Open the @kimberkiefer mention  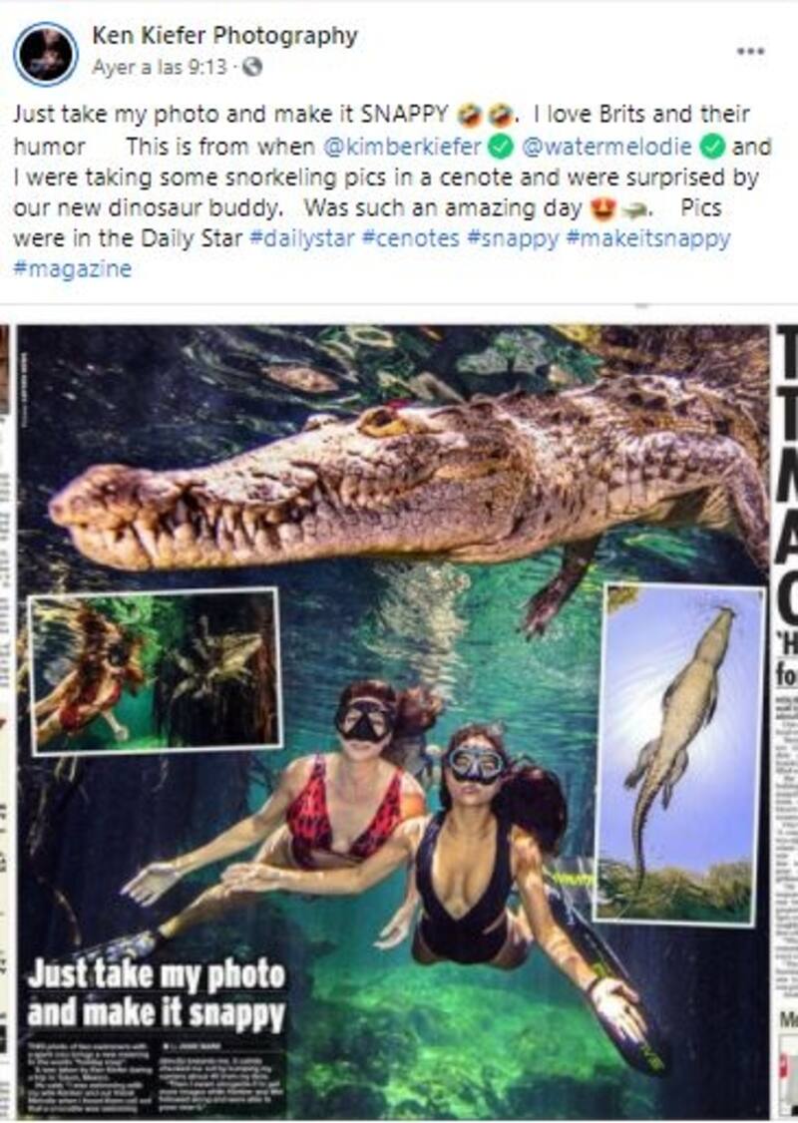tap(403, 147)
